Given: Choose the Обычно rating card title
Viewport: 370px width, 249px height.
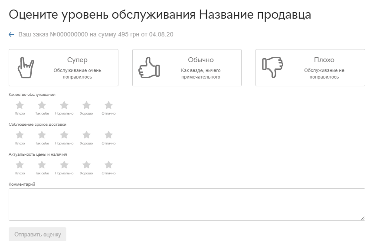Looking at the screenshot, I should (201, 60).
